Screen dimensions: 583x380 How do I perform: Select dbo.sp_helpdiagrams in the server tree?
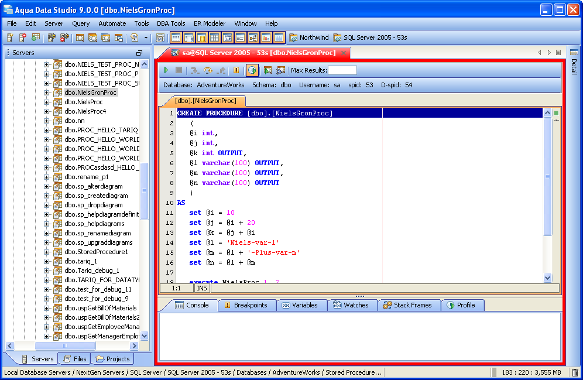tap(94, 224)
